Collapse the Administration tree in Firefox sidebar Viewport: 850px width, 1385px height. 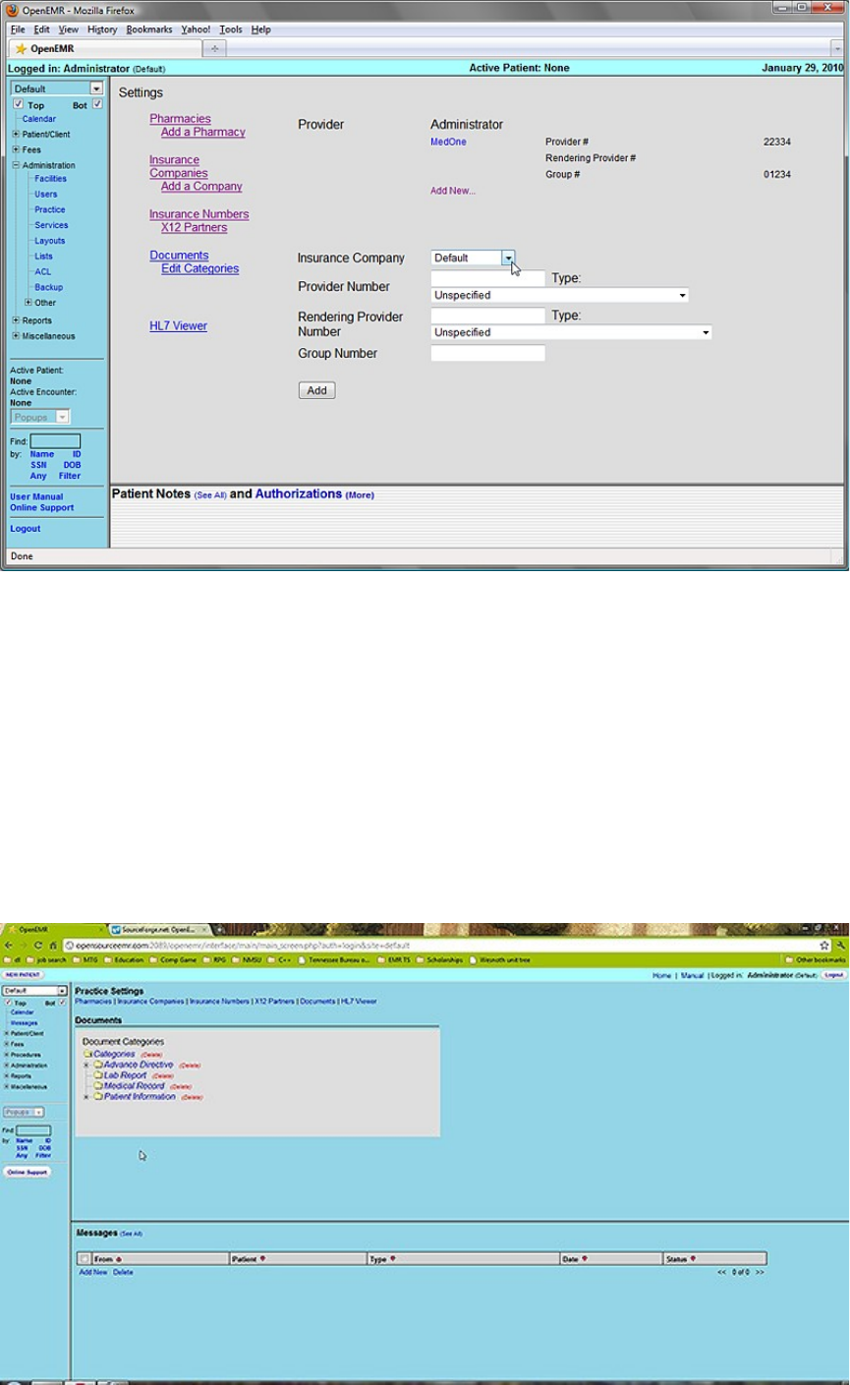pos(16,165)
